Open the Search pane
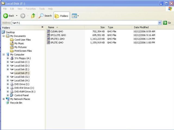 coord(45,16)
